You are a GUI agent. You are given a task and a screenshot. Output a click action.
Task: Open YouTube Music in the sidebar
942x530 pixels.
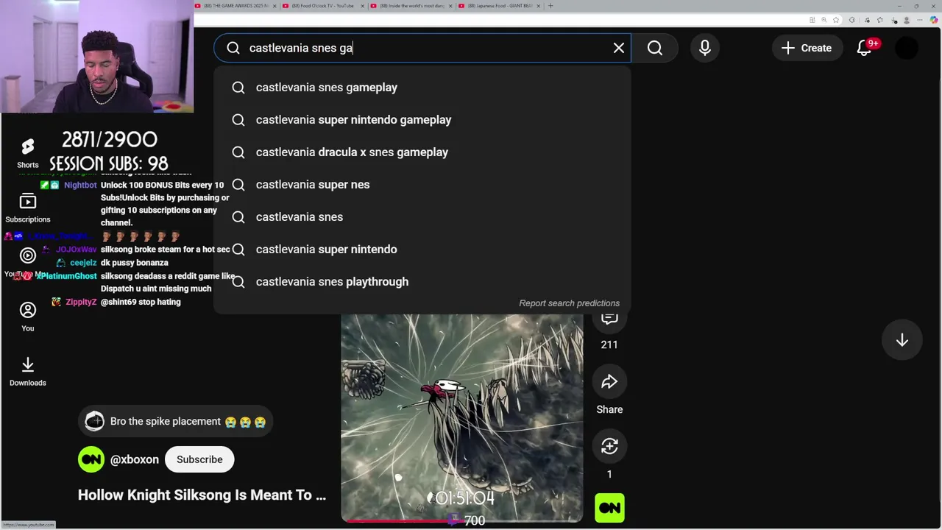pyautogui.click(x=28, y=262)
